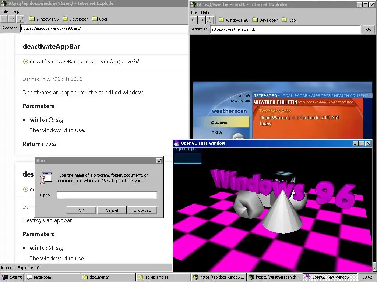Open the Start menu
The width and height of the screenshot is (377, 282).
12,277
